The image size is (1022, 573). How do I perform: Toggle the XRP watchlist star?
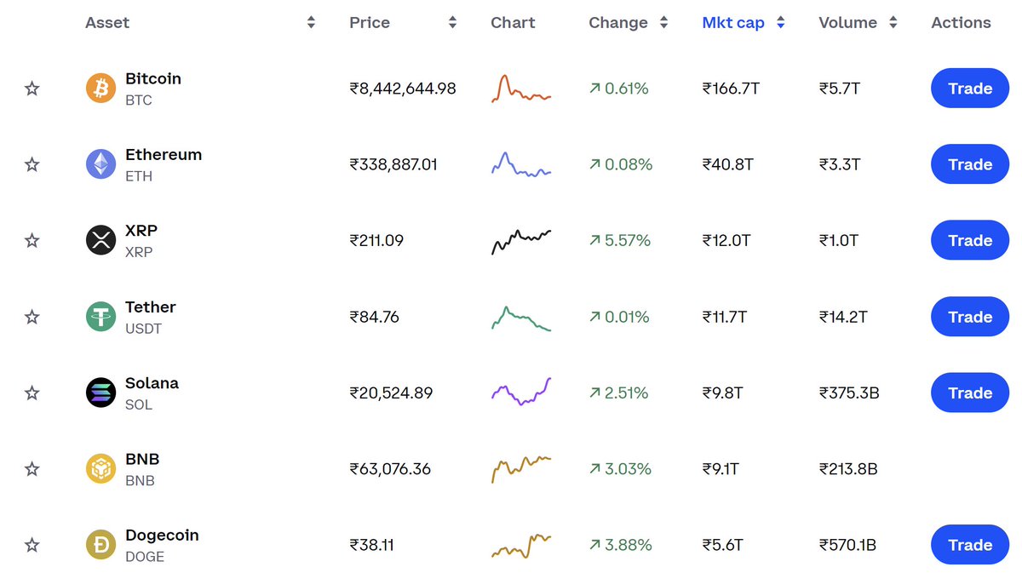coord(32,241)
